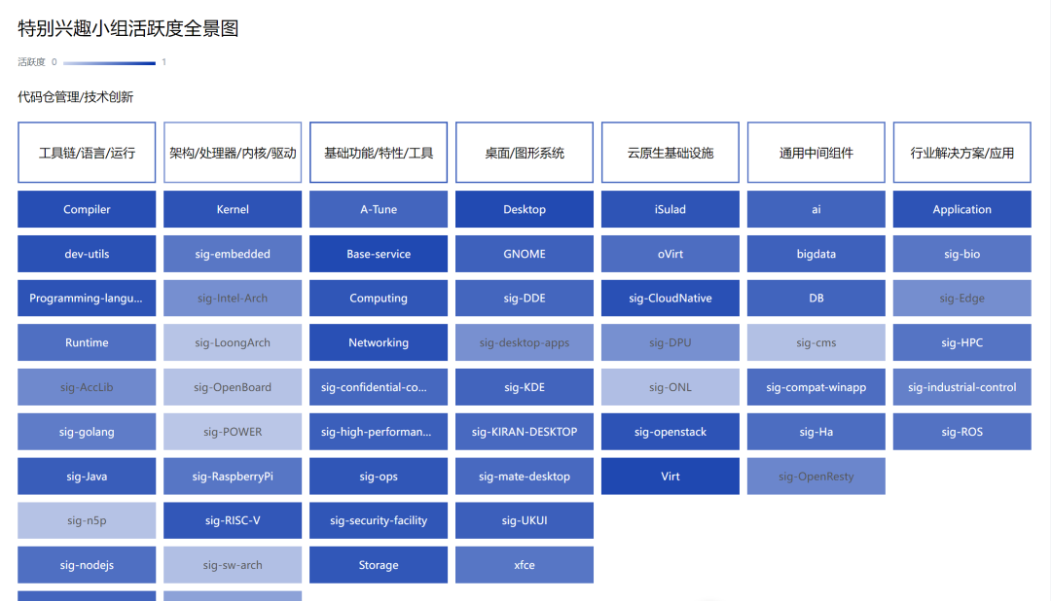The width and height of the screenshot is (1051, 601).
Task: Select the oVirt tile
Action: point(670,253)
